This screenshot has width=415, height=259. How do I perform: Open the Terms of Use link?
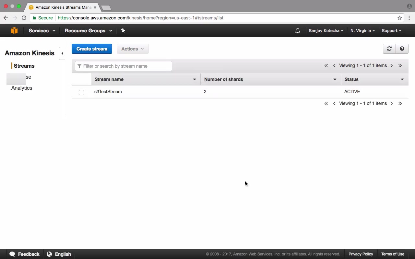(393, 254)
